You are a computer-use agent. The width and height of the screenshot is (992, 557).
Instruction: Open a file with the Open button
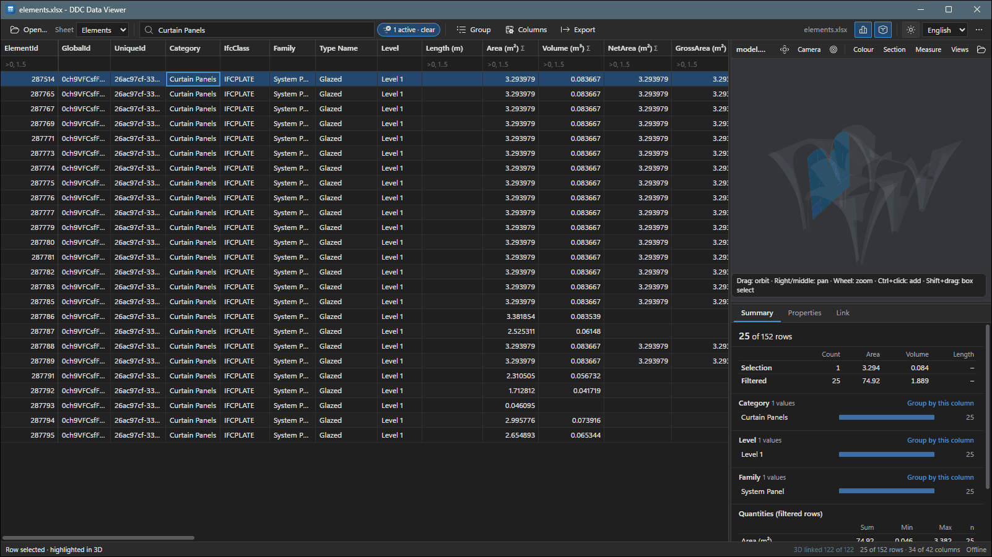(28, 30)
